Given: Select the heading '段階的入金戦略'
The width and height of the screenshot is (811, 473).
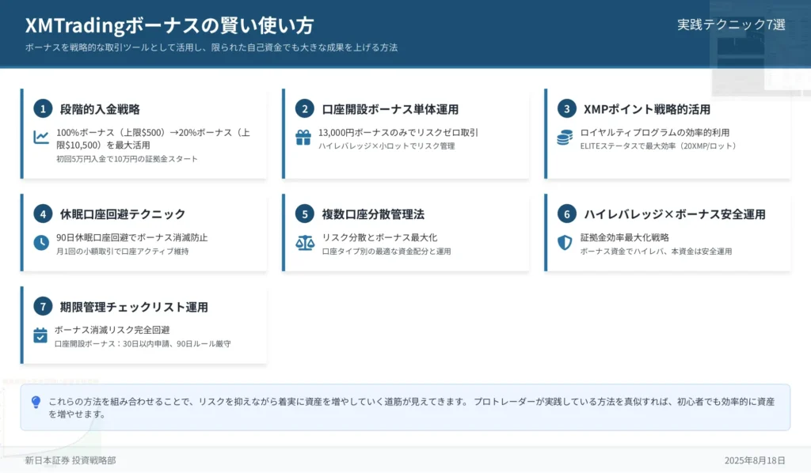Looking at the screenshot, I should pos(100,109).
